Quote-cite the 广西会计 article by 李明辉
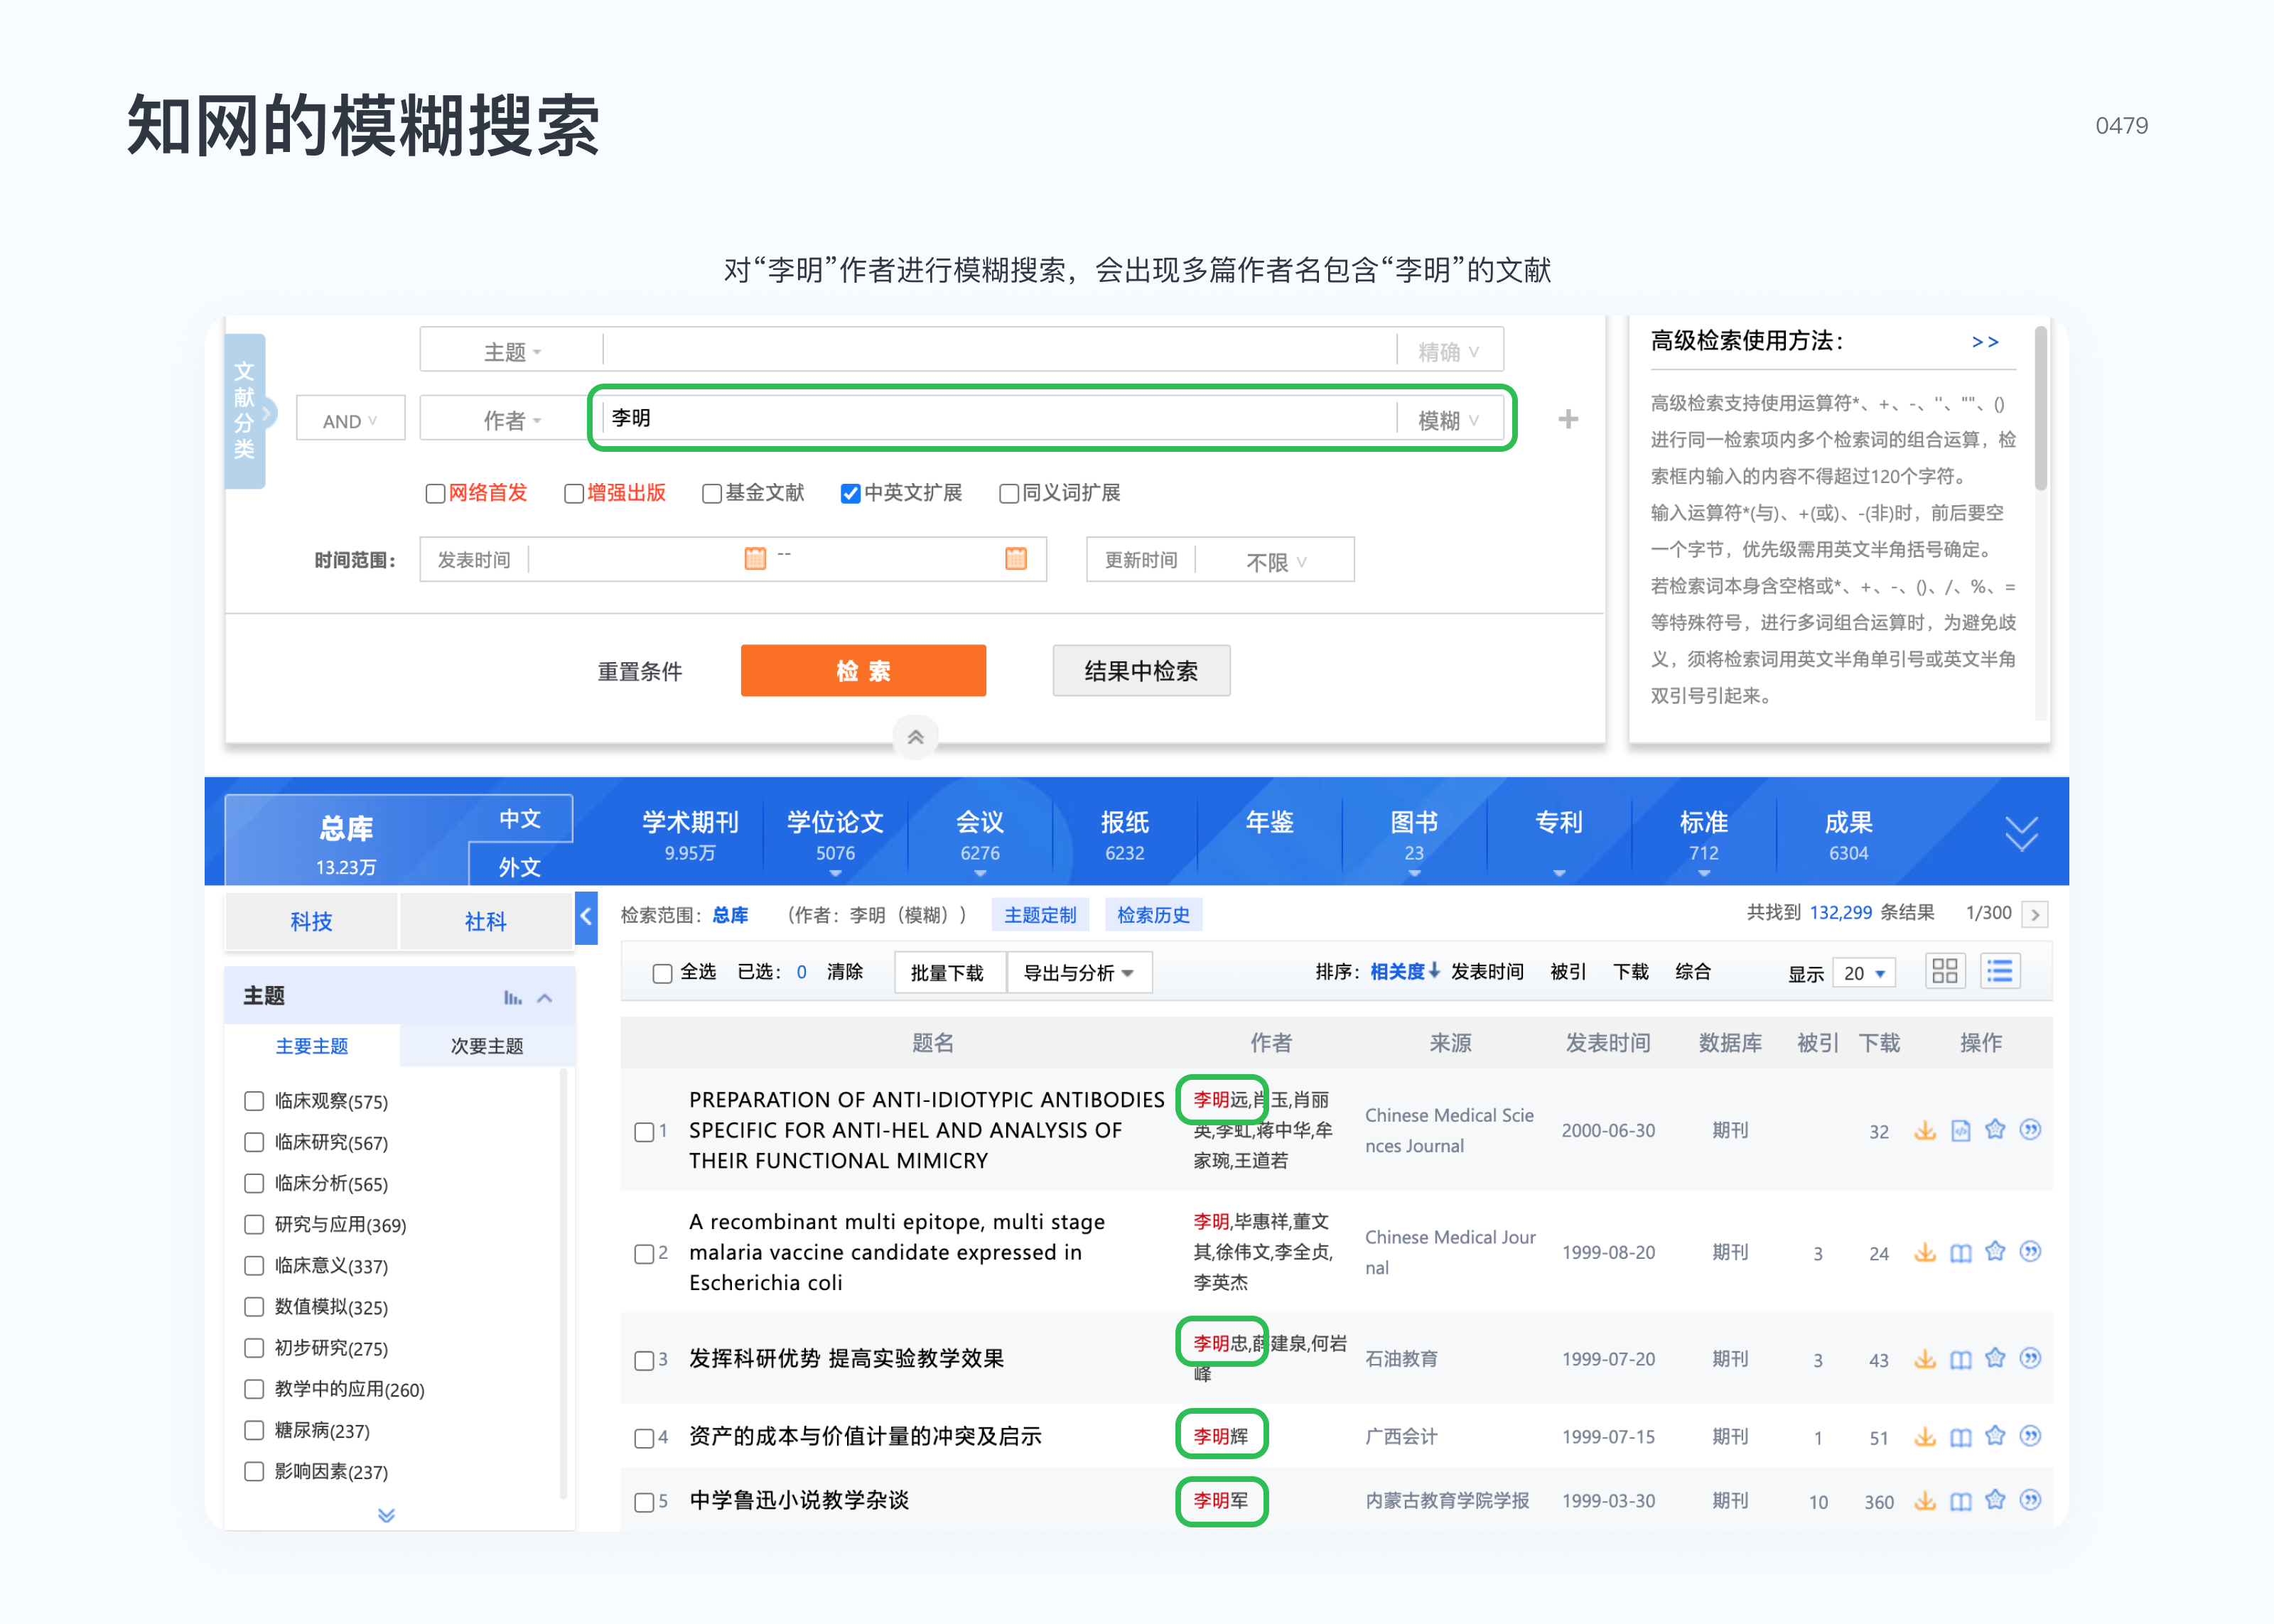 point(2030,1437)
